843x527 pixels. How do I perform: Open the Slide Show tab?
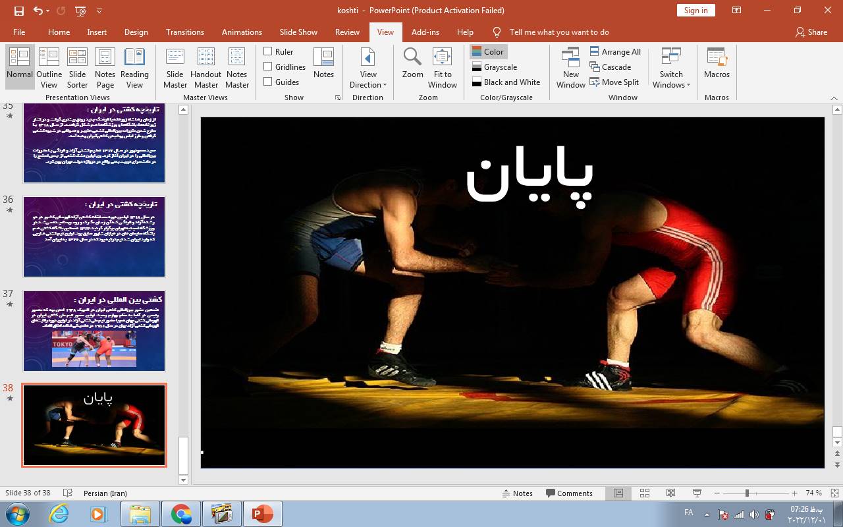(x=298, y=32)
